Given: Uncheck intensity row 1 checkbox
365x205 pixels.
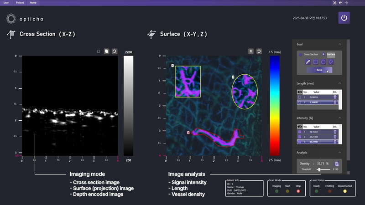Looking at the screenshot, I should [x=299, y=131].
